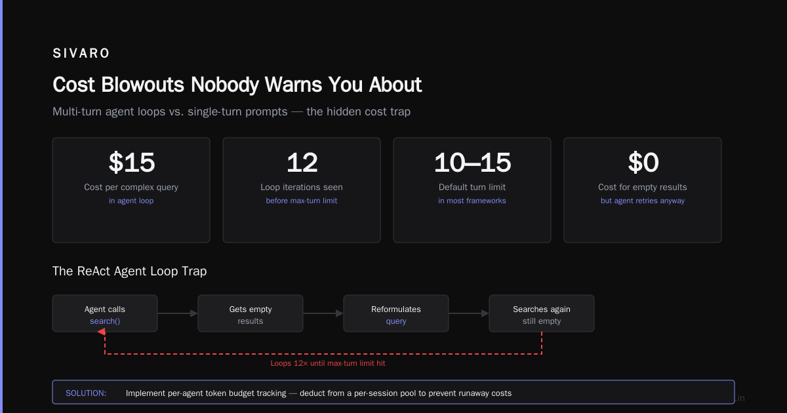Click arrow between Gets empty and Reformulates

coord(323,313)
